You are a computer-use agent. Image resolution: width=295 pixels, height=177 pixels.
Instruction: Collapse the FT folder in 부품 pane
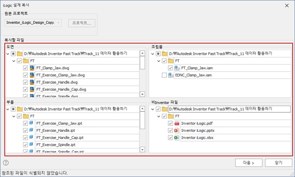pos(14,116)
